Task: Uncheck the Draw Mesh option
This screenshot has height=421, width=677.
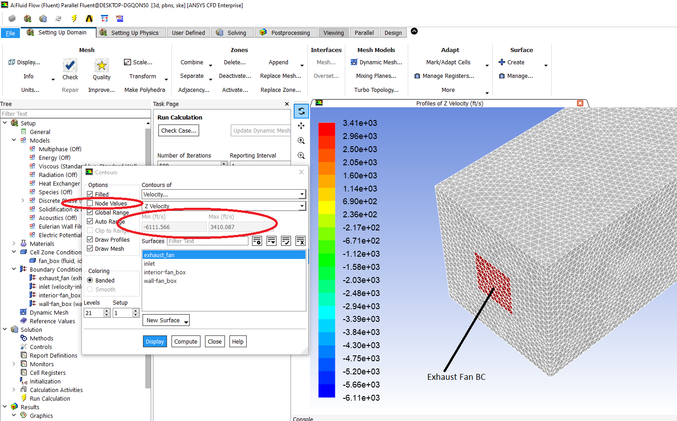Action: click(90, 249)
